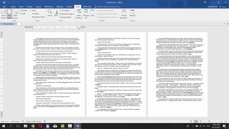229x129 pixels.
Task: Open the Opera browser from the taskbar
Action: coord(40,126)
